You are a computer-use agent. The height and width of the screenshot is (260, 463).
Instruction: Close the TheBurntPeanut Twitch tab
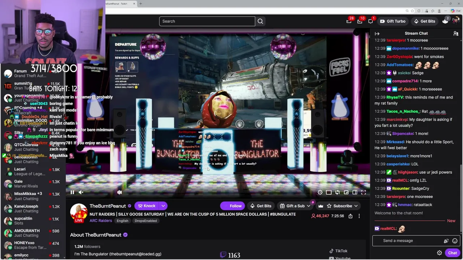[134, 4]
